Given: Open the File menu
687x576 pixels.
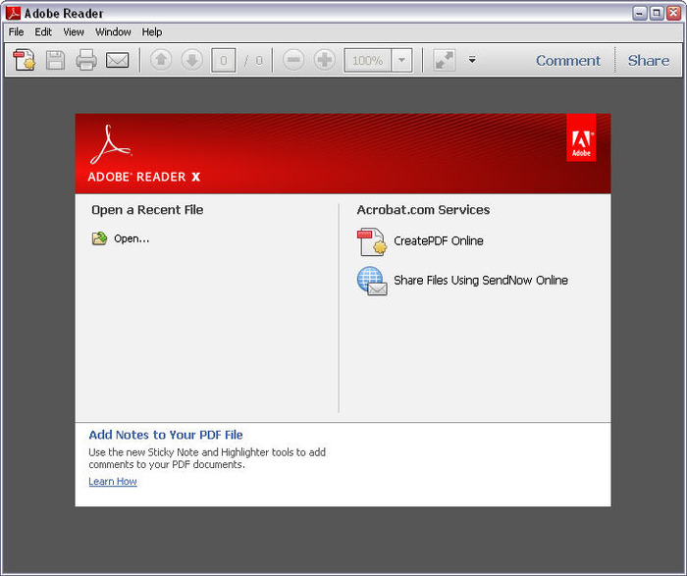Looking at the screenshot, I should click(x=17, y=32).
